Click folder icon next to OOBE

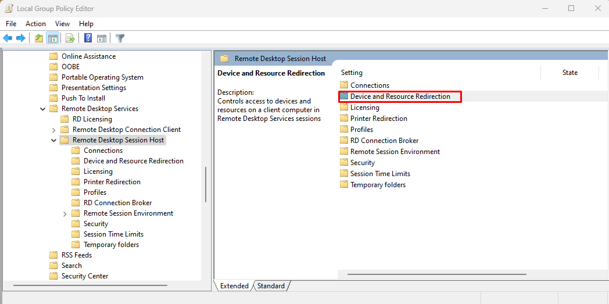point(53,67)
